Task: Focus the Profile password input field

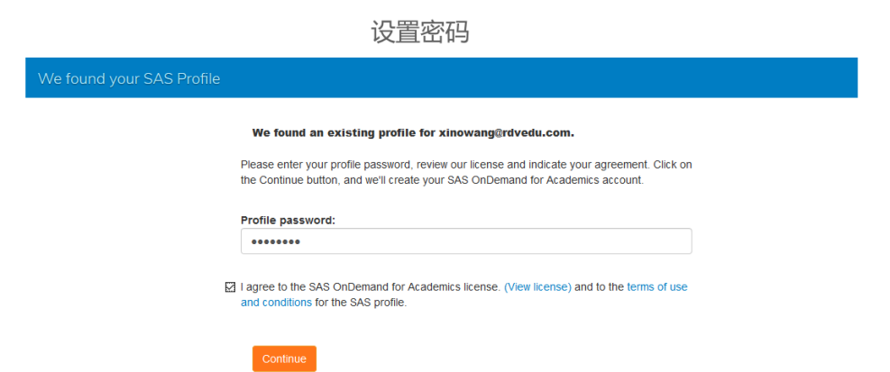Action: click(x=465, y=241)
